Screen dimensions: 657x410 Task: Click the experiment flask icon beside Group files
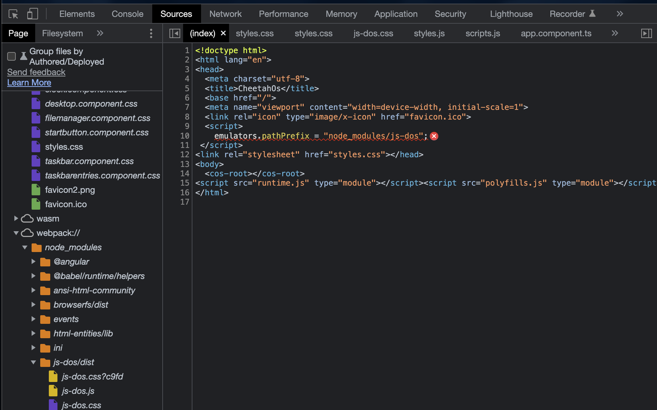[x=23, y=56]
